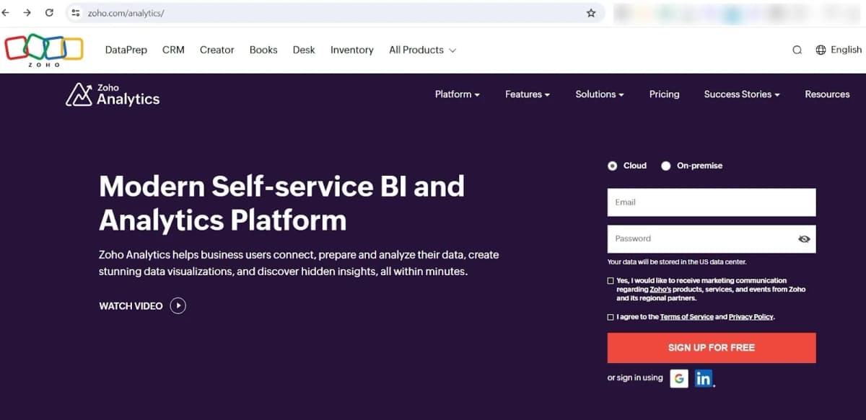866x420 pixels.
Task: Expand the Platform menu
Action: click(458, 94)
